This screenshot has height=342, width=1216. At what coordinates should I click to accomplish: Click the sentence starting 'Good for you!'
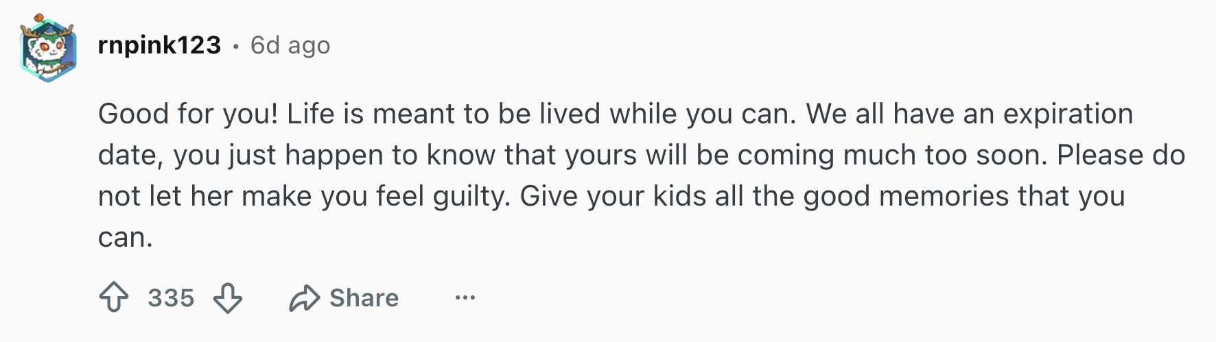click(188, 114)
